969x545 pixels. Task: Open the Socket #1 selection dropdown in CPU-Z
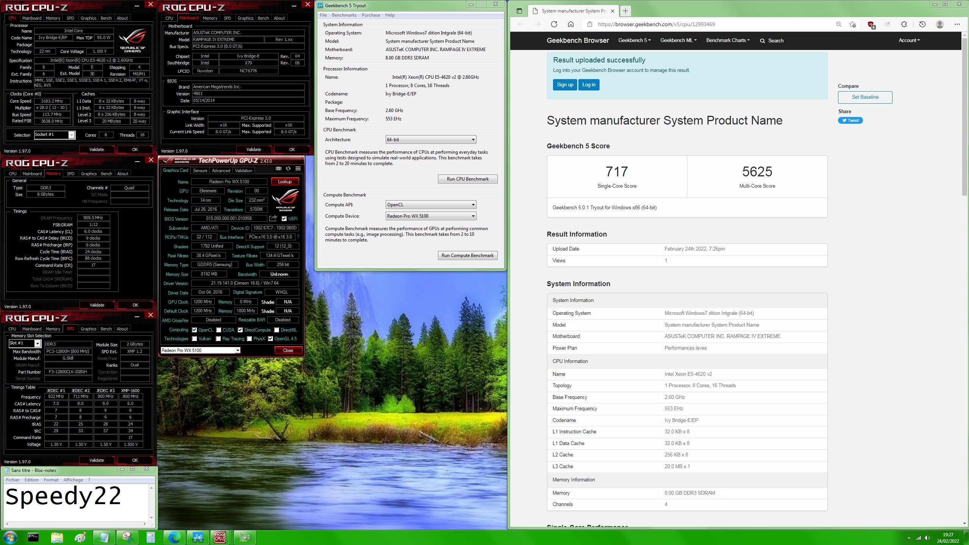pos(55,135)
